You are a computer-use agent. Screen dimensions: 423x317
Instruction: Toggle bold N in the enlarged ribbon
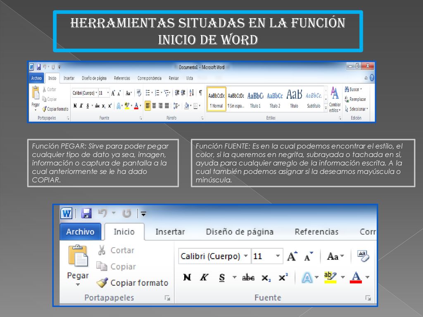point(187,277)
